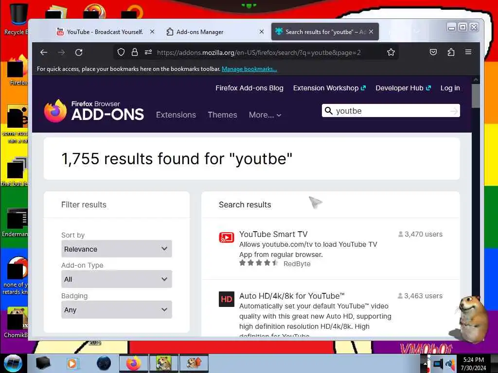Bookmark this page with the star icon
This screenshot has width=498, height=373.
pos(391,52)
